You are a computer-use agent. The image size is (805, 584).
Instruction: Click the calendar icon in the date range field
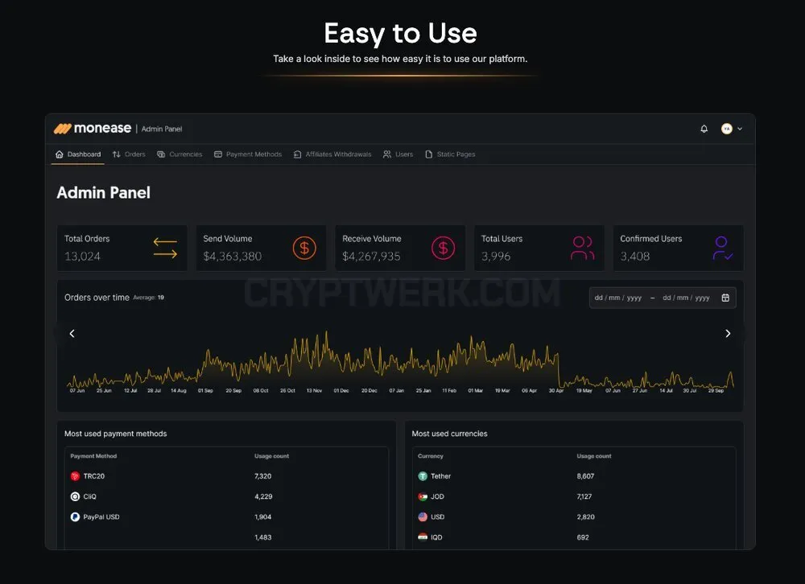[725, 298]
